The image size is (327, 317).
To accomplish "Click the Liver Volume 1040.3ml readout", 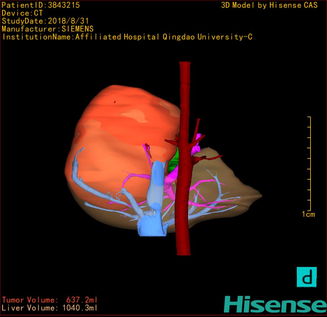I will click(x=50, y=308).
